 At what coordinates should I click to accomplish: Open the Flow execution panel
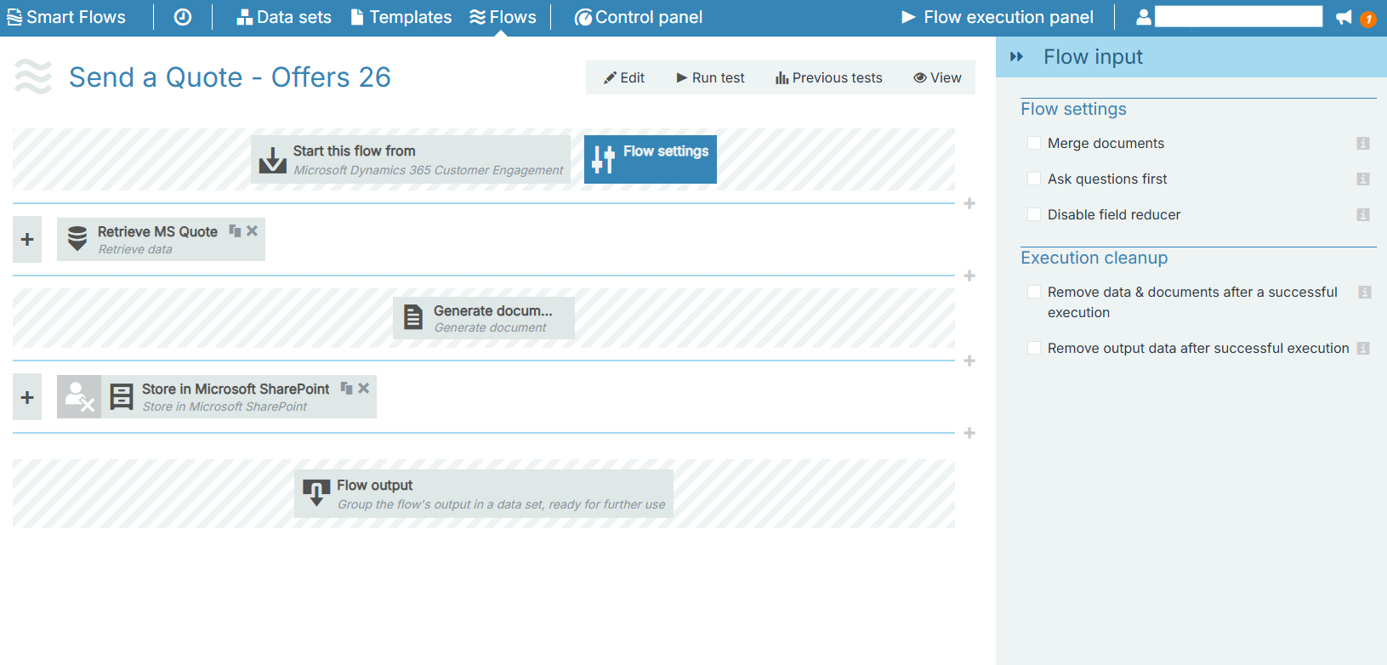(x=998, y=17)
